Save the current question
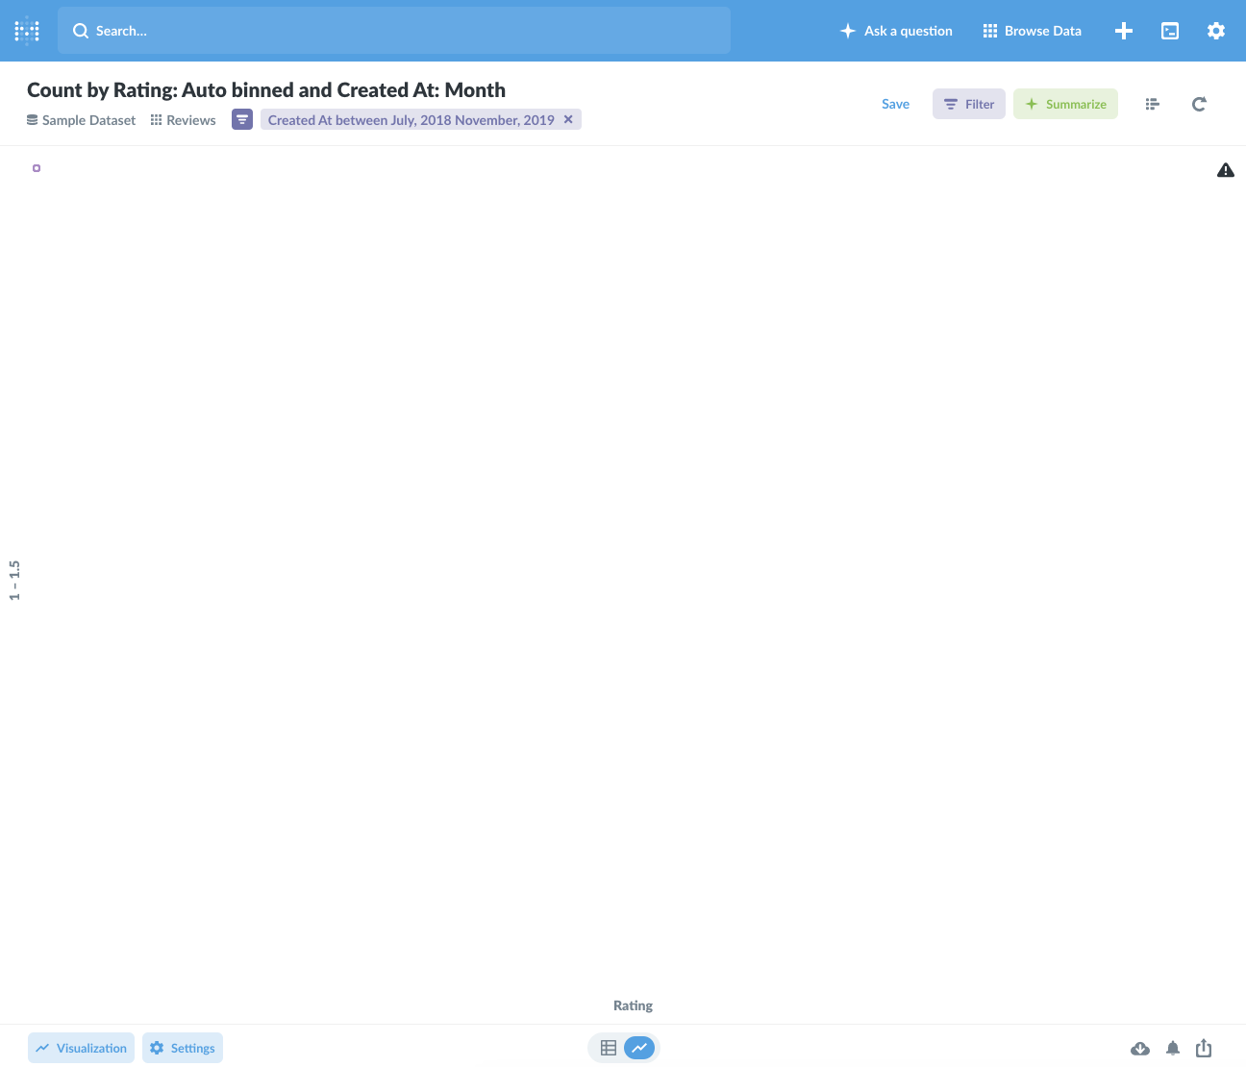This screenshot has width=1246, height=1067. tap(895, 103)
